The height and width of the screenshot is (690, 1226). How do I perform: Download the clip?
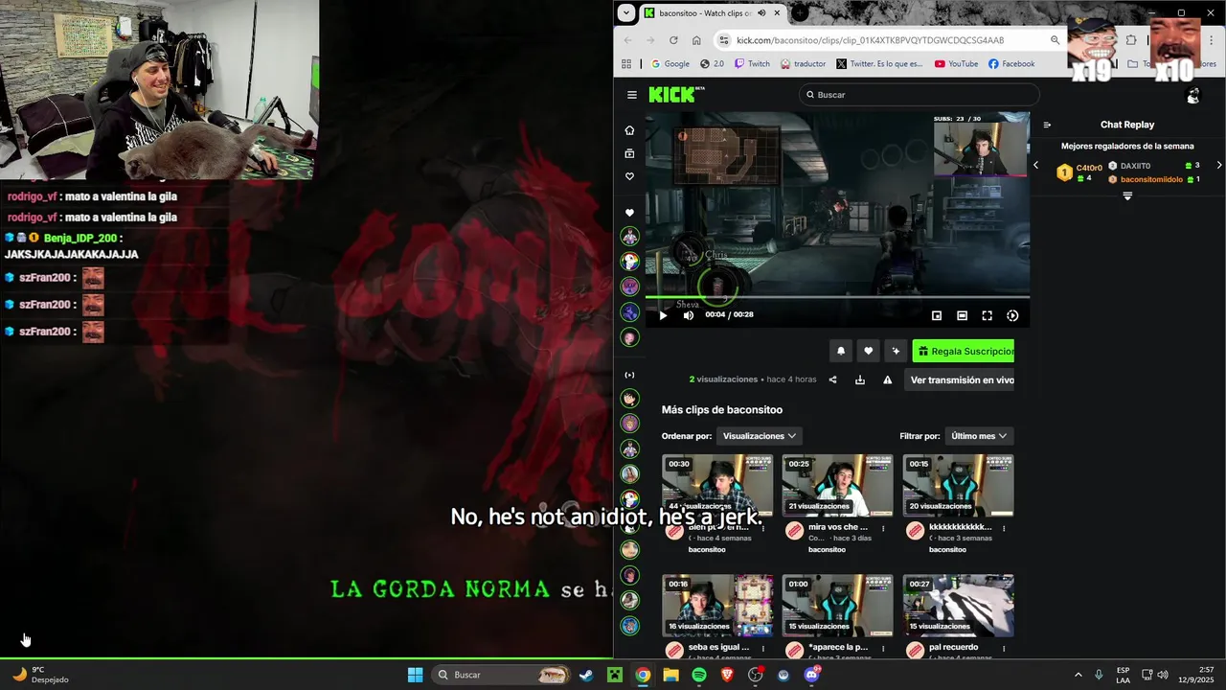pyautogui.click(x=860, y=379)
